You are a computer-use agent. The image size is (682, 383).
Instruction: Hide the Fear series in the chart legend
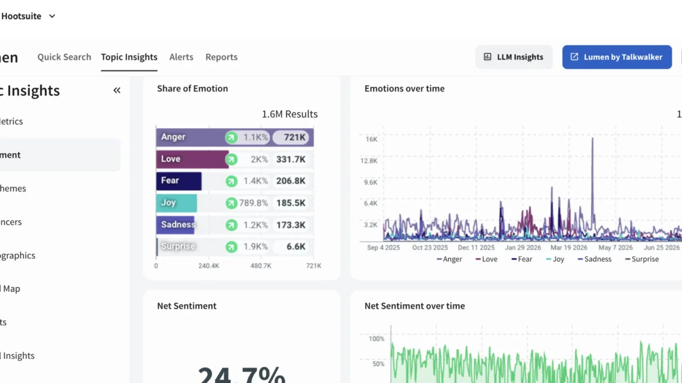click(x=522, y=259)
